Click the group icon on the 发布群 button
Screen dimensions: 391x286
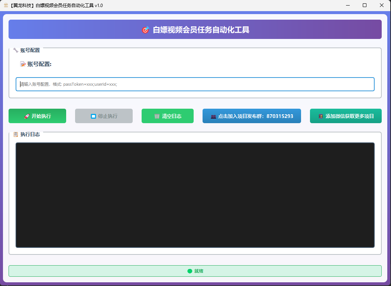pos(213,116)
